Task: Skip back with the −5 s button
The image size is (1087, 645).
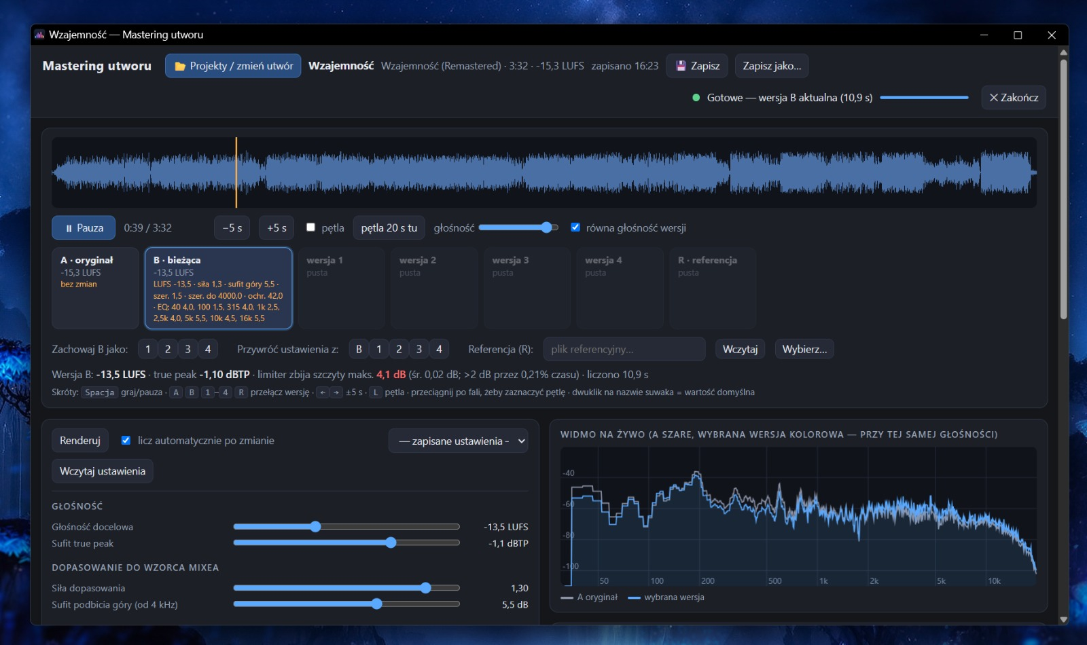Action: tap(232, 228)
